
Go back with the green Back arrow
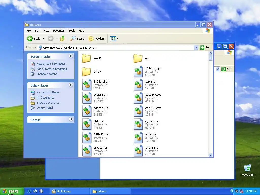pyautogui.click(x=33, y=39)
